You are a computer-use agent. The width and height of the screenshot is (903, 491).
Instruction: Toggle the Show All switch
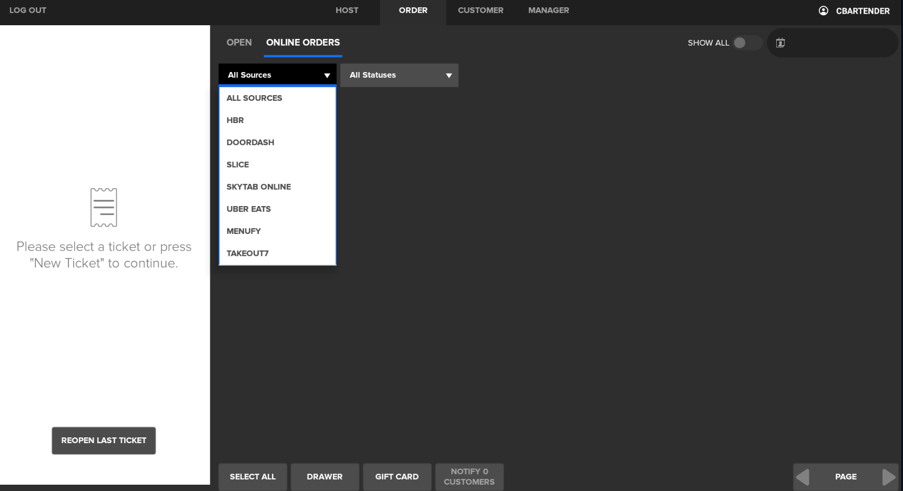click(746, 43)
